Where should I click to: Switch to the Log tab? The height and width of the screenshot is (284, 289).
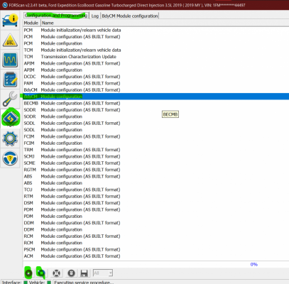tap(95, 16)
